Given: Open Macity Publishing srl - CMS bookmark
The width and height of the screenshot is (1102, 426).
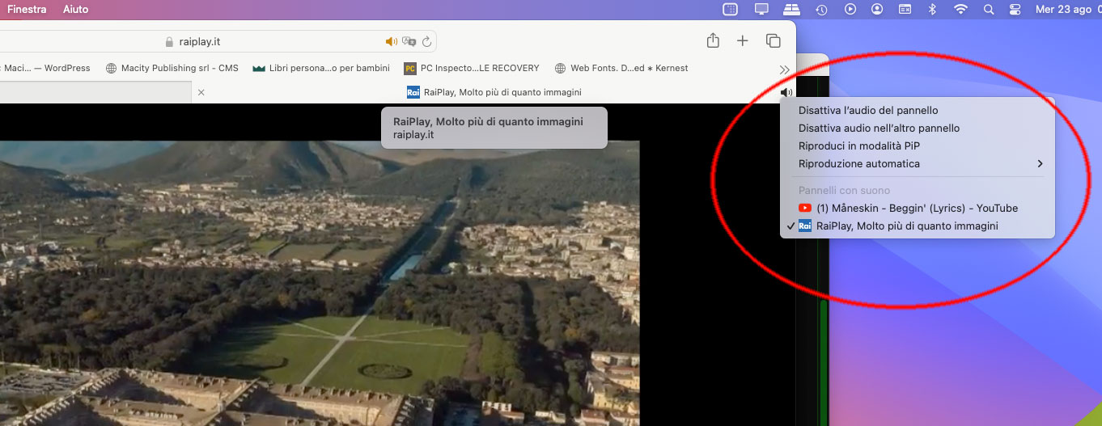Looking at the screenshot, I should (172, 68).
